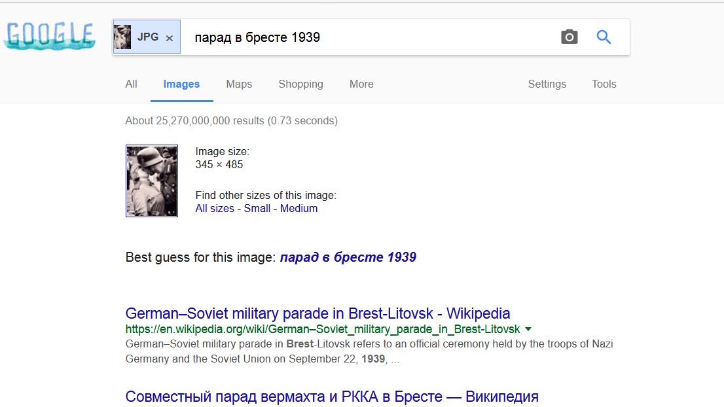Screen dimensions: 724x407
Task: Open the Russian Википедия parade result
Action: (x=331, y=397)
